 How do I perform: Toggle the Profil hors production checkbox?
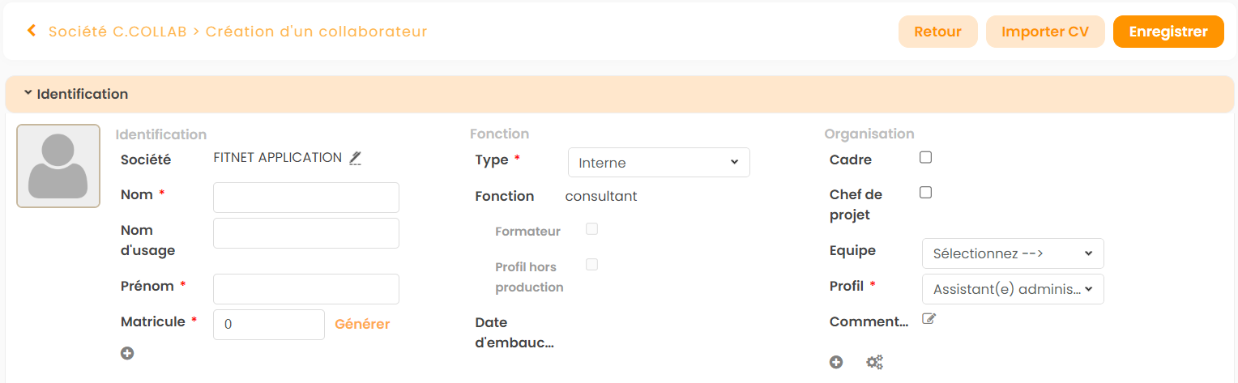click(592, 265)
